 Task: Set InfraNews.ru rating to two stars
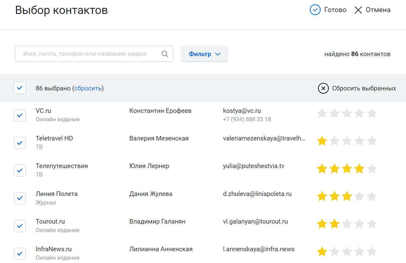click(x=334, y=252)
